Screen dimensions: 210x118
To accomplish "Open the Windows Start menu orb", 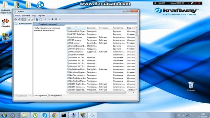I will coord(4,115).
